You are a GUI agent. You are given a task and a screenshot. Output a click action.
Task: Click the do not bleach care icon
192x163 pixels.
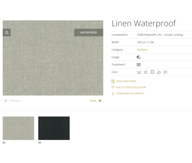[146, 72]
